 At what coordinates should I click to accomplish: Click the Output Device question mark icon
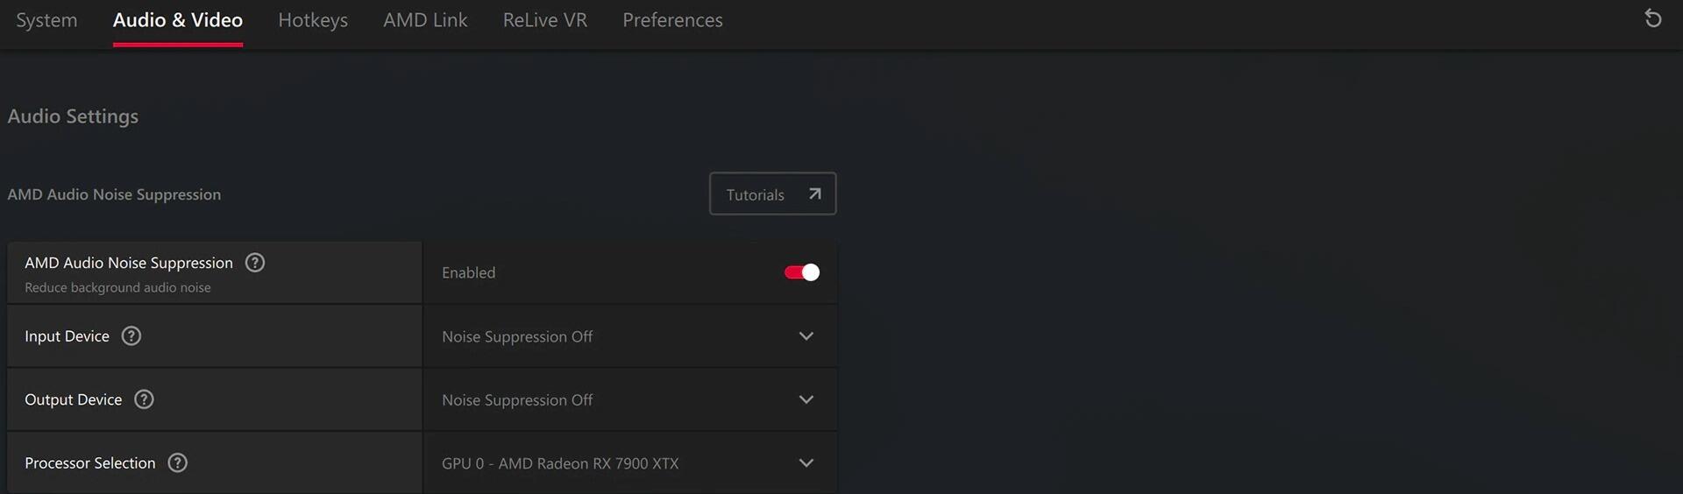(x=144, y=399)
